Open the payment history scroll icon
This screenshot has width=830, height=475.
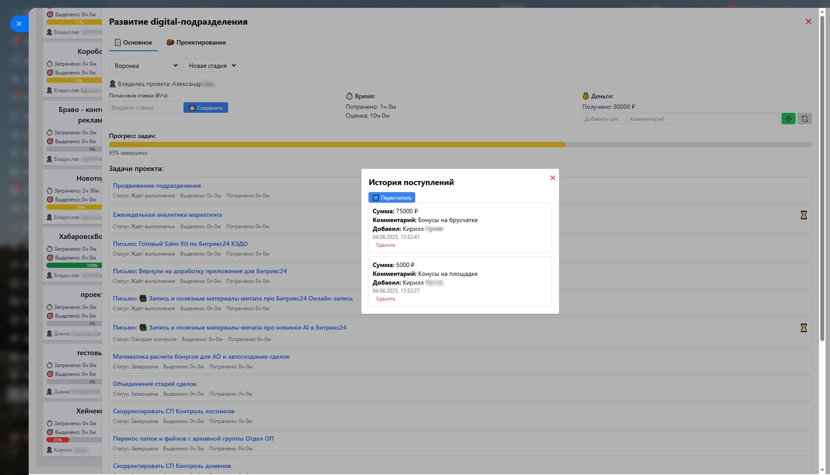[804, 119]
